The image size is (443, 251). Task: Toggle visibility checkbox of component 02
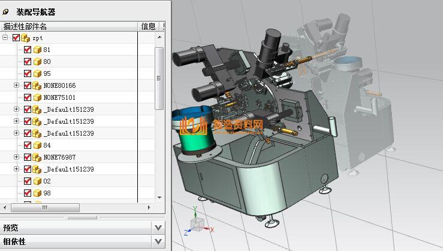28,181
